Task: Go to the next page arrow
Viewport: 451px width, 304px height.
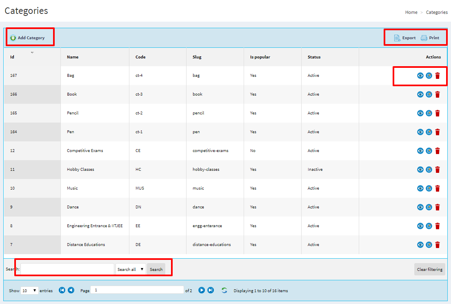Action: click(x=202, y=290)
